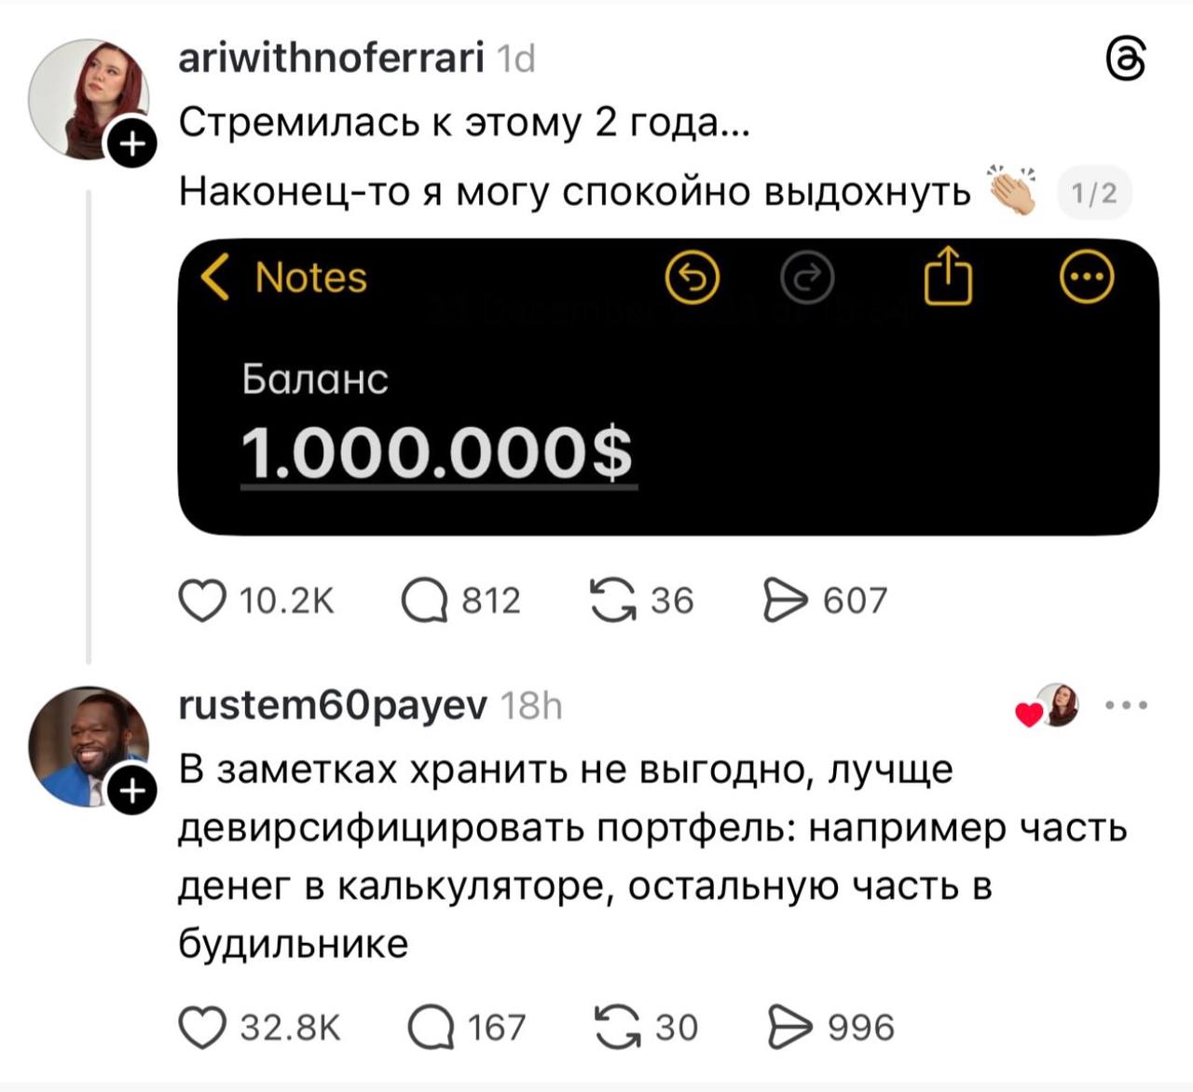This screenshot has height=1092, width=1193.
Task: Tap the Notes share icon
Action: click(x=948, y=276)
